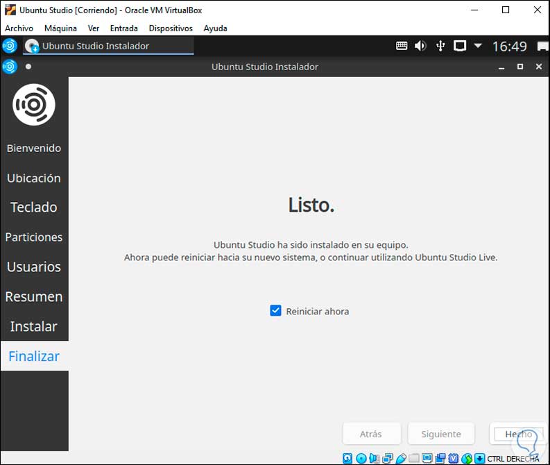Click the recording status icon
This screenshot has width=550, height=465.
coord(440,458)
